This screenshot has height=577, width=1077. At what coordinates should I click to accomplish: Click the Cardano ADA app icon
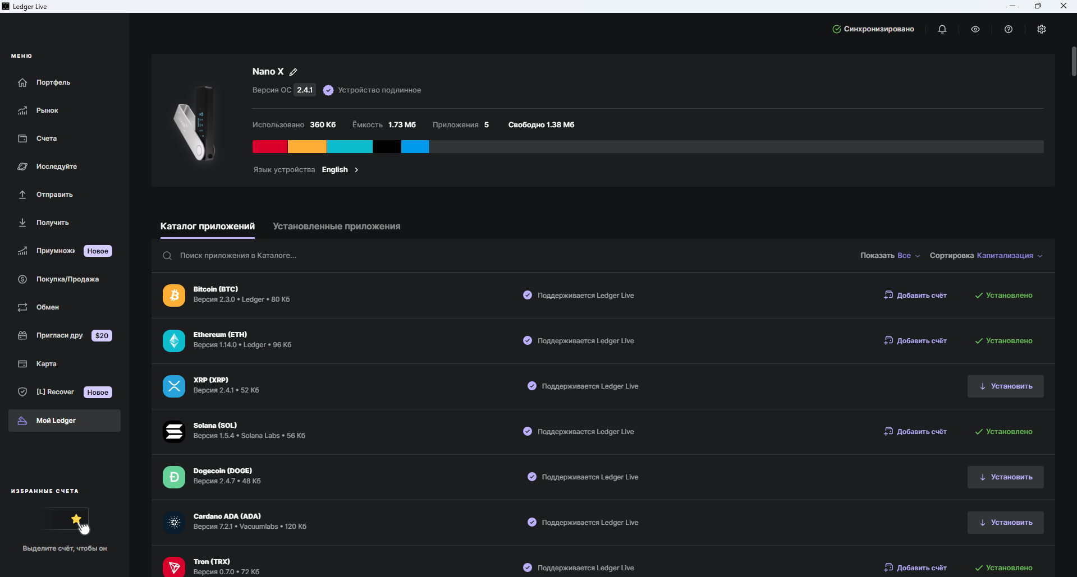point(174,523)
